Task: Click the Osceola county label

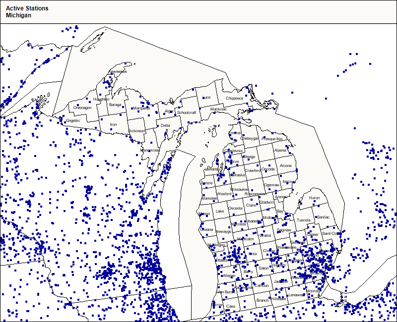Action: tap(235, 208)
